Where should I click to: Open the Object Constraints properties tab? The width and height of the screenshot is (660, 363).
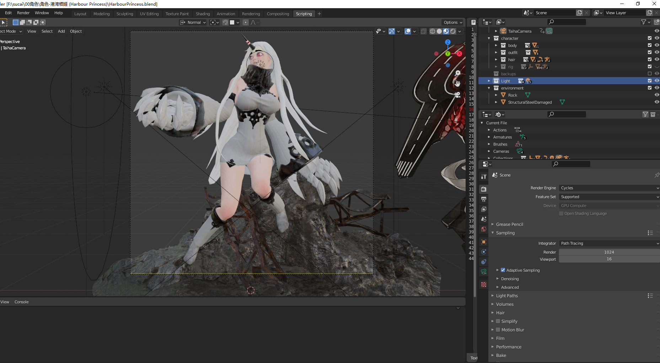[x=484, y=262]
